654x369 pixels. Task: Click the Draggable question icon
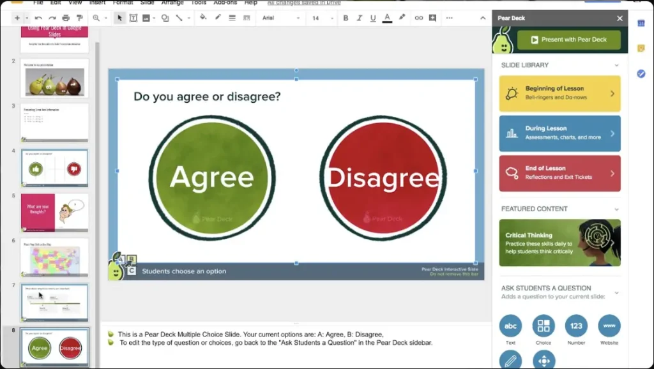tap(544, 360)
